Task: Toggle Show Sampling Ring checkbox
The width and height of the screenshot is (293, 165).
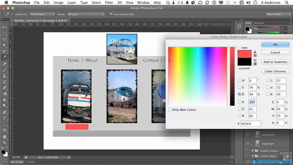Action: click(111, 14)
